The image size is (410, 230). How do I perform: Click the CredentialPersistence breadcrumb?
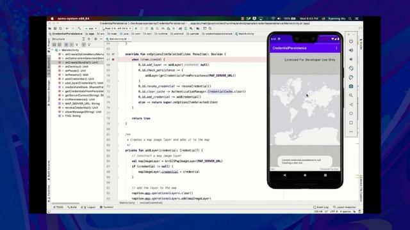(65, 34)
